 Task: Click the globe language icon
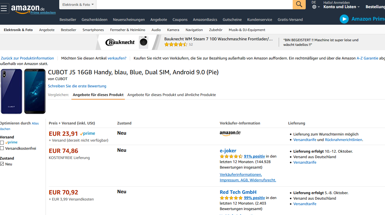pyautogui.click(x=314, y=7)
